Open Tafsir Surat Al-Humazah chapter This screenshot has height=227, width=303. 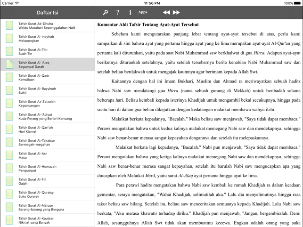tap(47, 168)
